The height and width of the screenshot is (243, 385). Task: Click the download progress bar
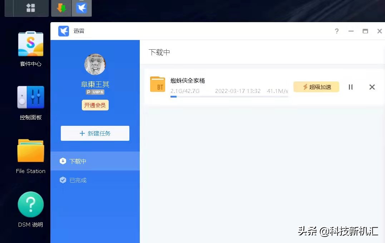[x=229, y=96]
